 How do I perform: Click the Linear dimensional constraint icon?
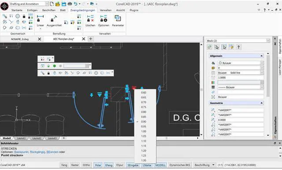(x=40, y=18)
